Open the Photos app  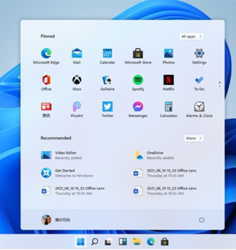pos(169,56)
